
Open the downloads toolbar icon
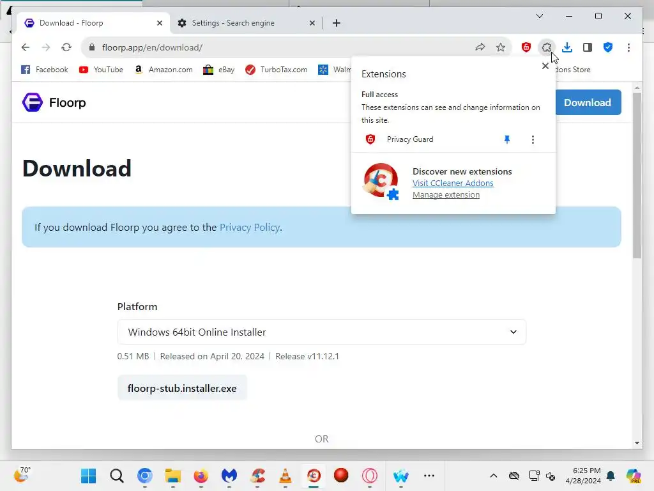(x=567, y=47)
